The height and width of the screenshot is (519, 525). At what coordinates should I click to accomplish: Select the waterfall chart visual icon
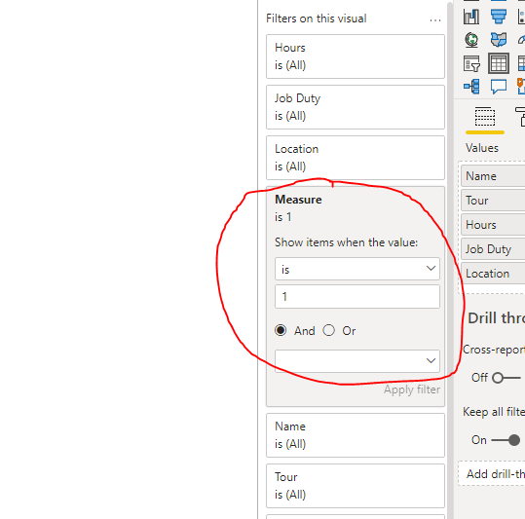pos(471,17)
